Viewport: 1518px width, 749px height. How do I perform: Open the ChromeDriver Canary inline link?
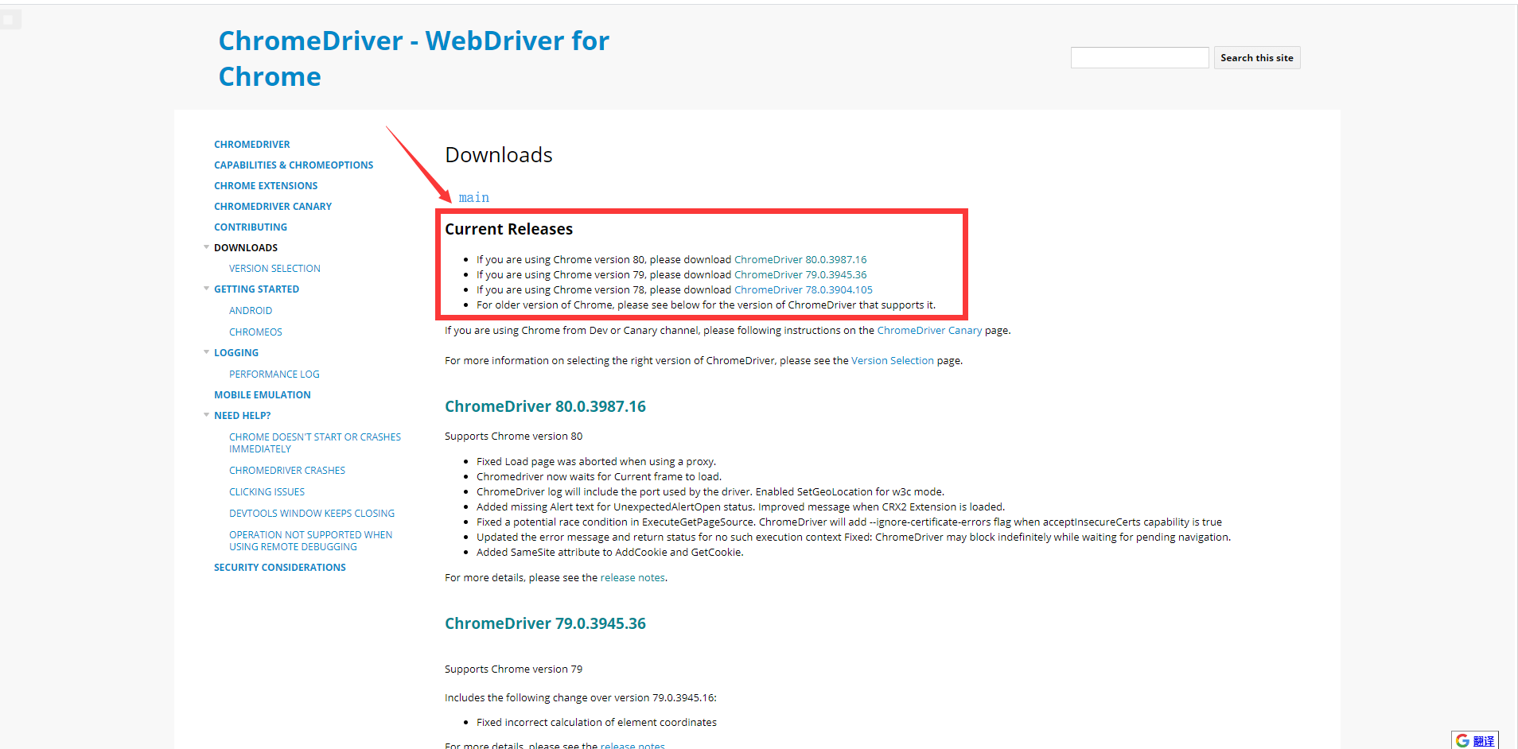pos(929,330)
